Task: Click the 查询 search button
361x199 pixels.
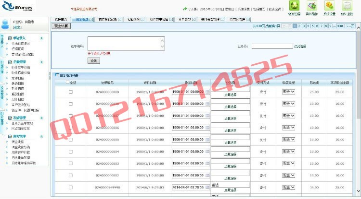Action: click(x=94, y=61)
